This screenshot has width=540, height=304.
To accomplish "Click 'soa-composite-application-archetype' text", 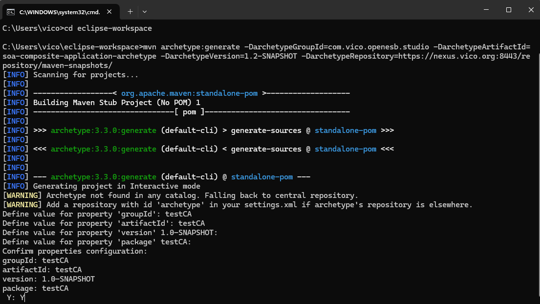I will pyautogui.click(x=80, y=56).
